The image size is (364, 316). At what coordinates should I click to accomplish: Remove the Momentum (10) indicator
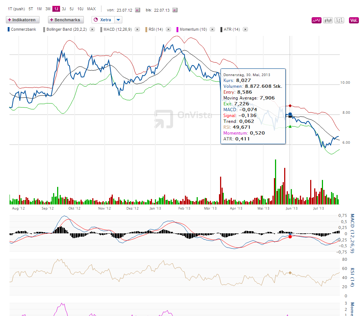(x=212, y=30)
